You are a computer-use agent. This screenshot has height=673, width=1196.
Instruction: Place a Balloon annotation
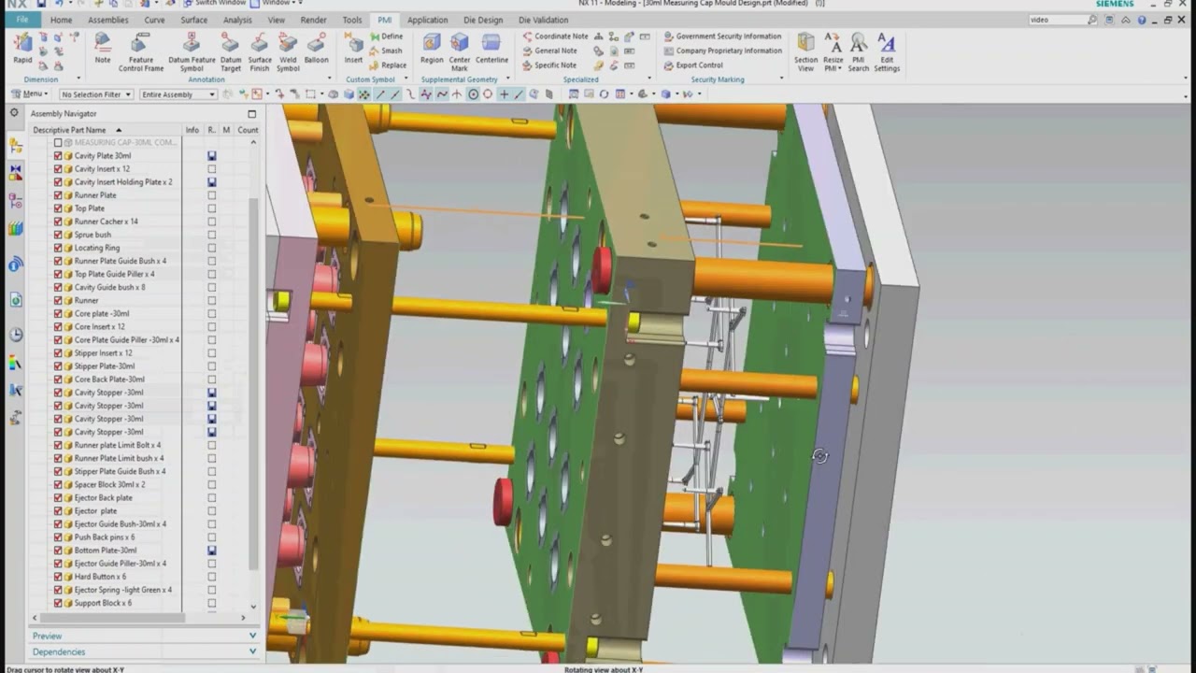pyautogui.click(x=316, y=48)
